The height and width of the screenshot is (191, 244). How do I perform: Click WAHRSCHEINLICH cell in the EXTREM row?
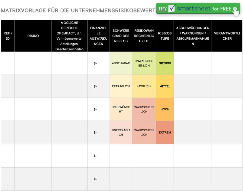(x=144, y=132)
